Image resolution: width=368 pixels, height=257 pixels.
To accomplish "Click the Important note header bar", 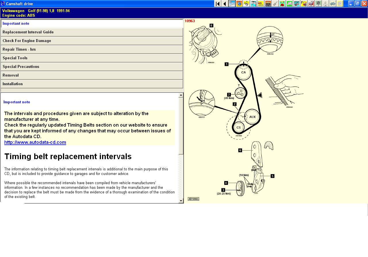I will click(92, 24).
